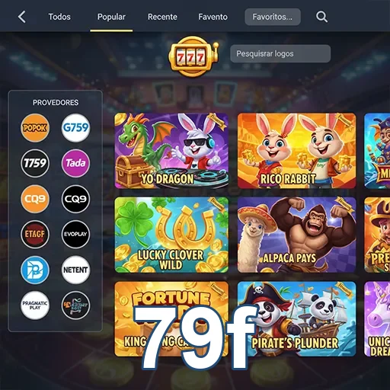Focus the Pesquisar logos search field
The image size is (390, 390).
click(280, 53)
